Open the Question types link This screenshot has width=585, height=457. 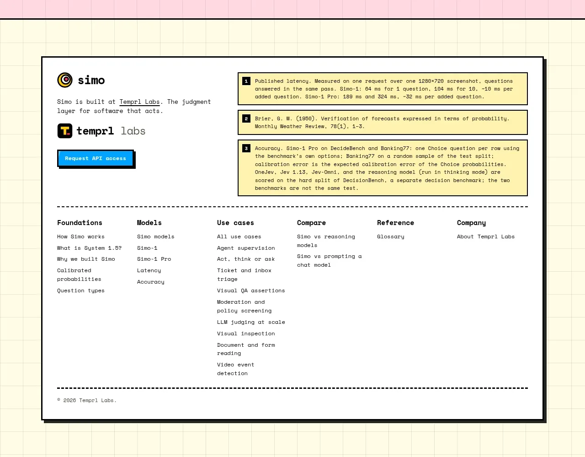81,290
